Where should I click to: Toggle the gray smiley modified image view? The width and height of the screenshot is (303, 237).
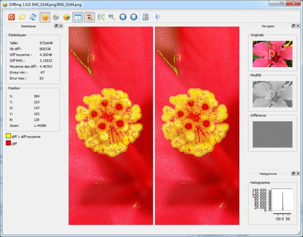click(56, 17)
